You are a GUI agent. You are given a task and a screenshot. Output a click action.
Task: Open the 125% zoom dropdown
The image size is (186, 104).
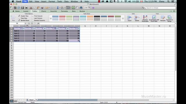[89, 8]
